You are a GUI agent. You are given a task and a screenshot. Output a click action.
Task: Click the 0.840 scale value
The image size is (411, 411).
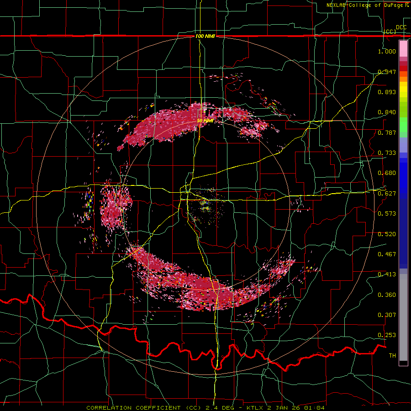(x=387, y=112)
